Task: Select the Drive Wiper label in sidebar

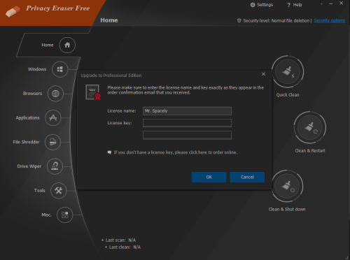Action: point(29,166)
